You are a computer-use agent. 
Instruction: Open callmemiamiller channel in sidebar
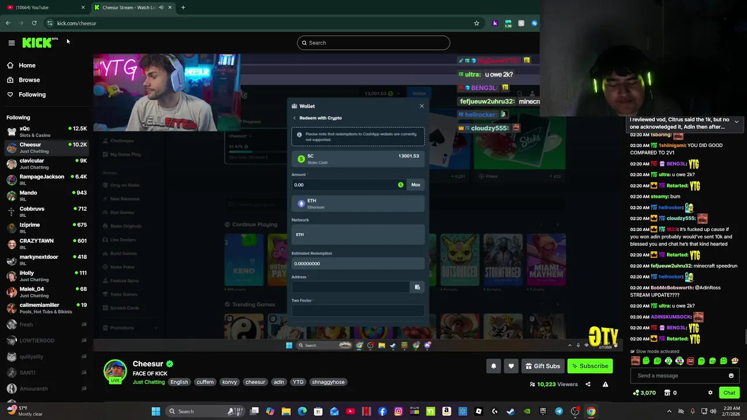coord(46,308)
